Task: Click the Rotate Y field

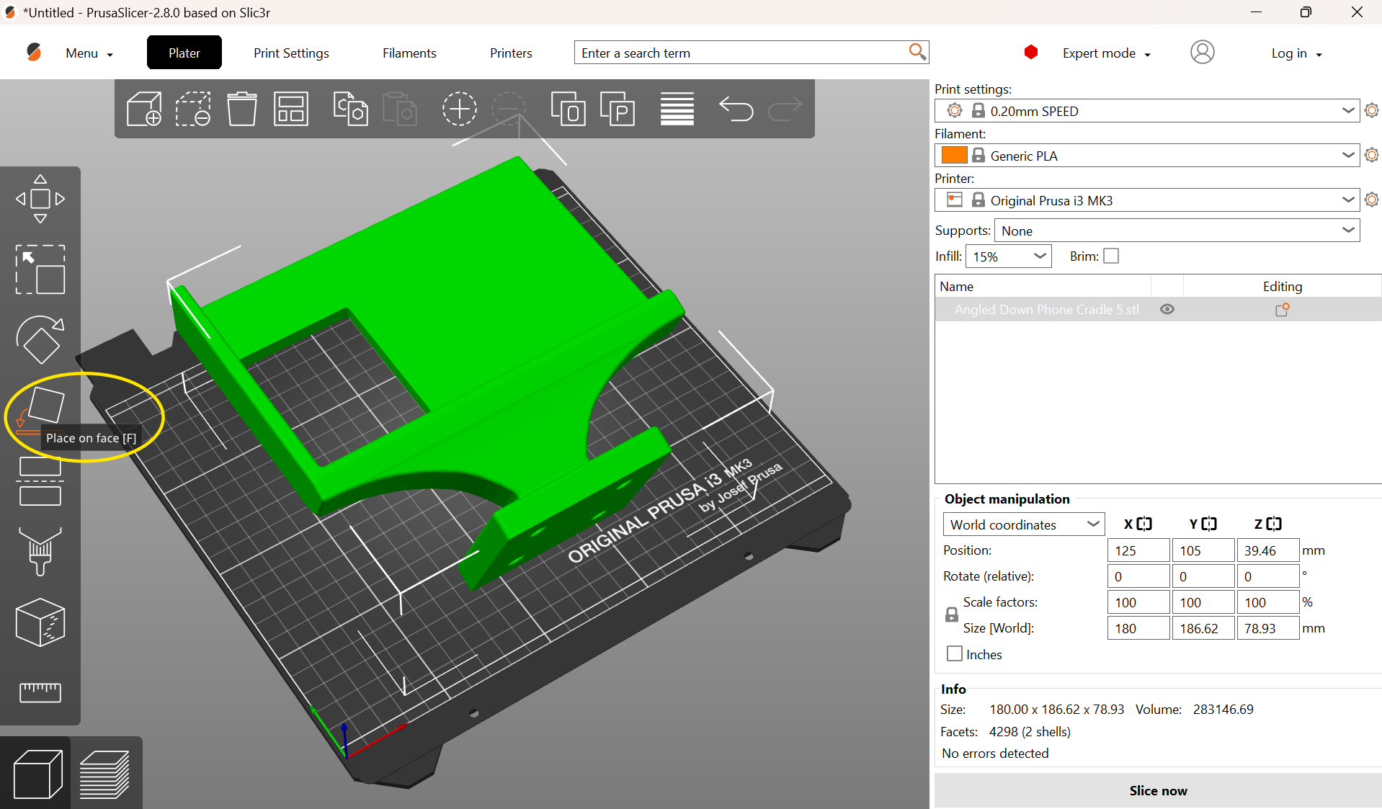Action: pos(1203,576)
